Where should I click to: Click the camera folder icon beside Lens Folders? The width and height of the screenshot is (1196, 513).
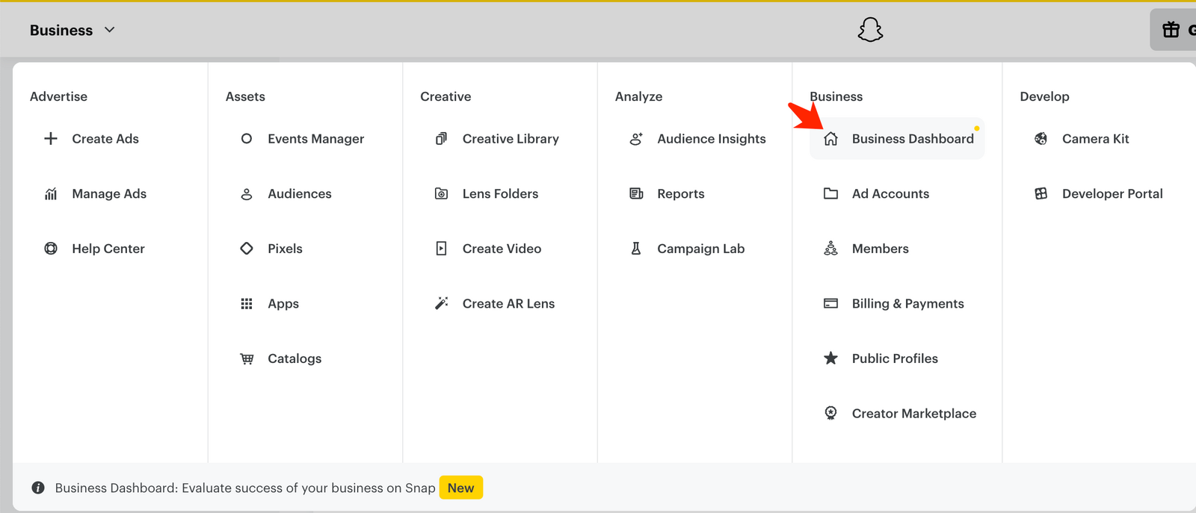click(x=442, y=194)
